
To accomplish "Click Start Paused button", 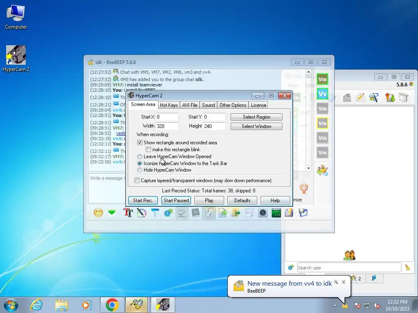I will click(x=176, y=201).
